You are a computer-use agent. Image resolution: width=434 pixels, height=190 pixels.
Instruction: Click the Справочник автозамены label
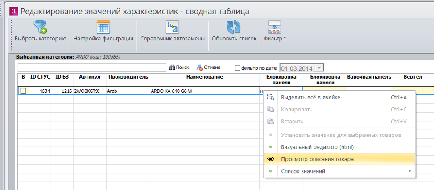(x=173, y=39)
